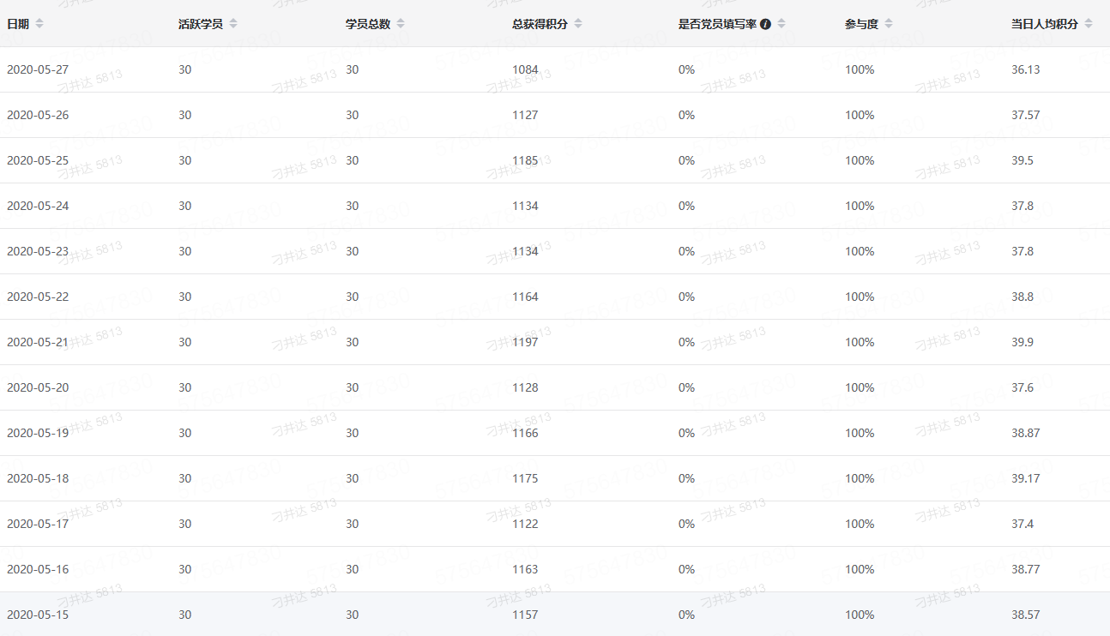
Task: Click the total score value 1197
Action: click(525, 342)
